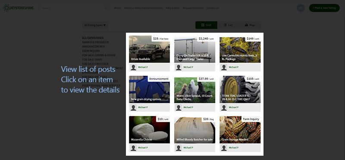Screen dimensions: 345x160
Task: Open the Grain Storage Needed corn photo
Action: click(x=240, y=130)
